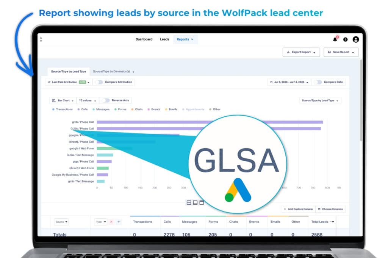Open 10 values dropdown
388x258 pixels.
coord(88,100)
